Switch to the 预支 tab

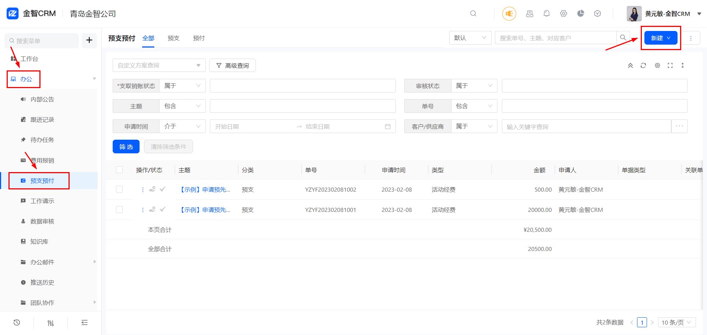pos(173,38)
